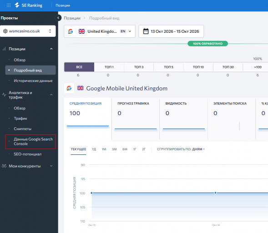Click Позиции in the top header
The width and height of the screenshot is (268, 233).
tap(63, 5)
